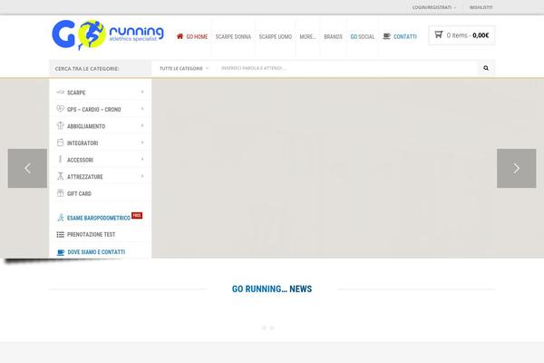
Task: Click the search magnifier button
Action: (486, 68)
